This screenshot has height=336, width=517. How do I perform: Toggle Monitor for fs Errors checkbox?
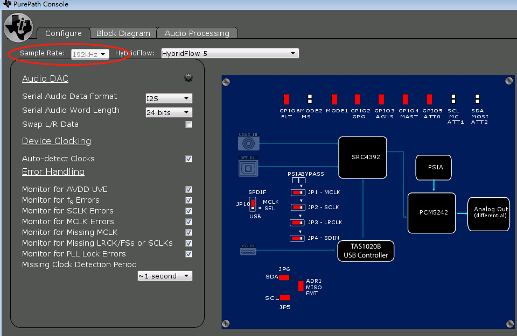tap(188, 201)
